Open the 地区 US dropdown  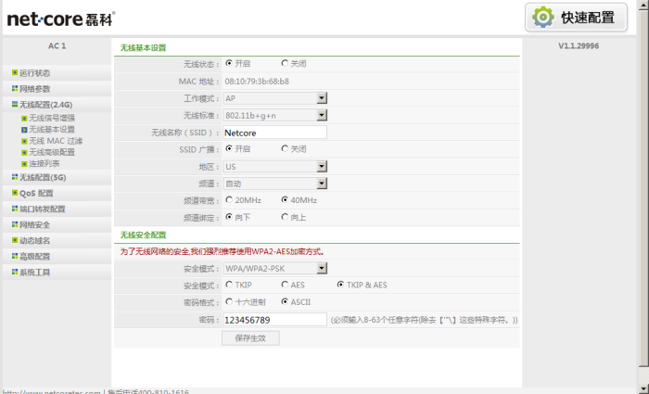coord(275,166)
